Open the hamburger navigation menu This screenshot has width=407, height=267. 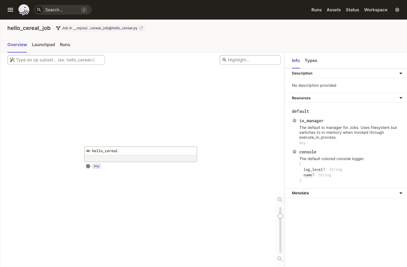point(10,10)
